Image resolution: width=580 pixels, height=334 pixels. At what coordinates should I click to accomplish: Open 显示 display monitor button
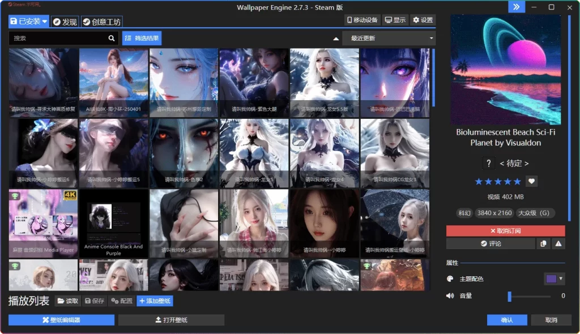[395, 20]
